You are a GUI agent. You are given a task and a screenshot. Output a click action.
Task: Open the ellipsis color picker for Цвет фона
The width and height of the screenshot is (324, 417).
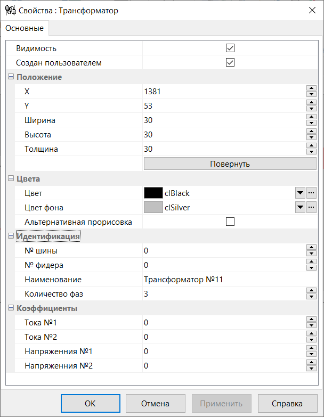[312, 207]
